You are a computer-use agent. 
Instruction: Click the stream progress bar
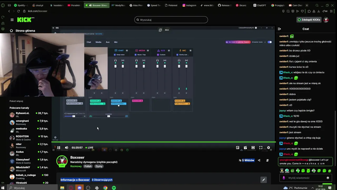tap(163, 142)
